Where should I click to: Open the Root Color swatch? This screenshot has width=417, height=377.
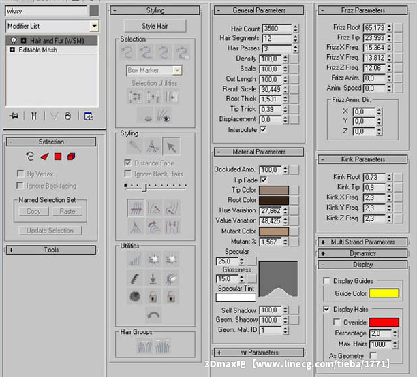[x=274, y=200]
